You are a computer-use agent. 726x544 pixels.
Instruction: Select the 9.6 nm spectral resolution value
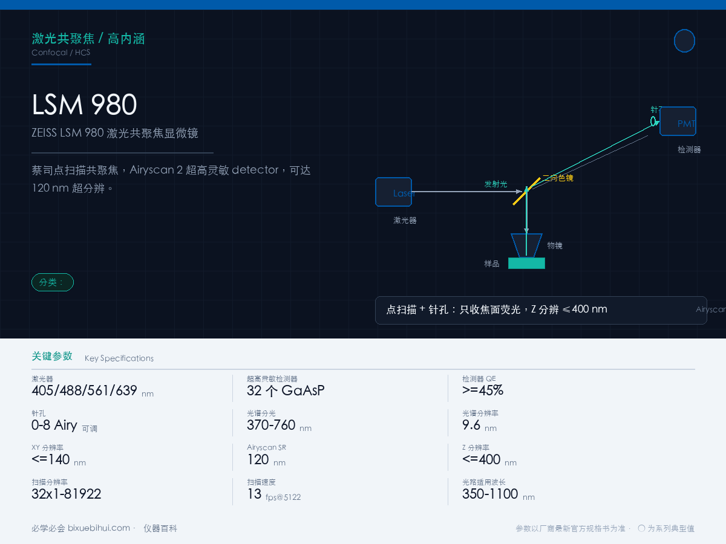tap(479, 426)
